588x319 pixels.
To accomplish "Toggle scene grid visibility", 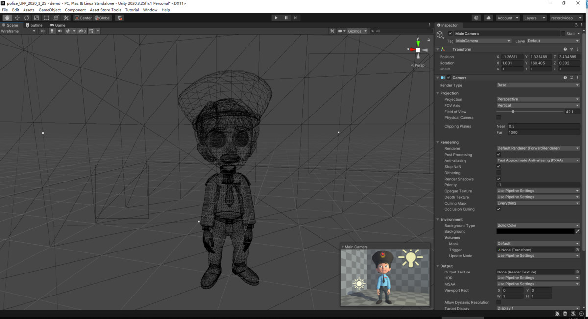I will pyautogui.click(x=92, y=31).
